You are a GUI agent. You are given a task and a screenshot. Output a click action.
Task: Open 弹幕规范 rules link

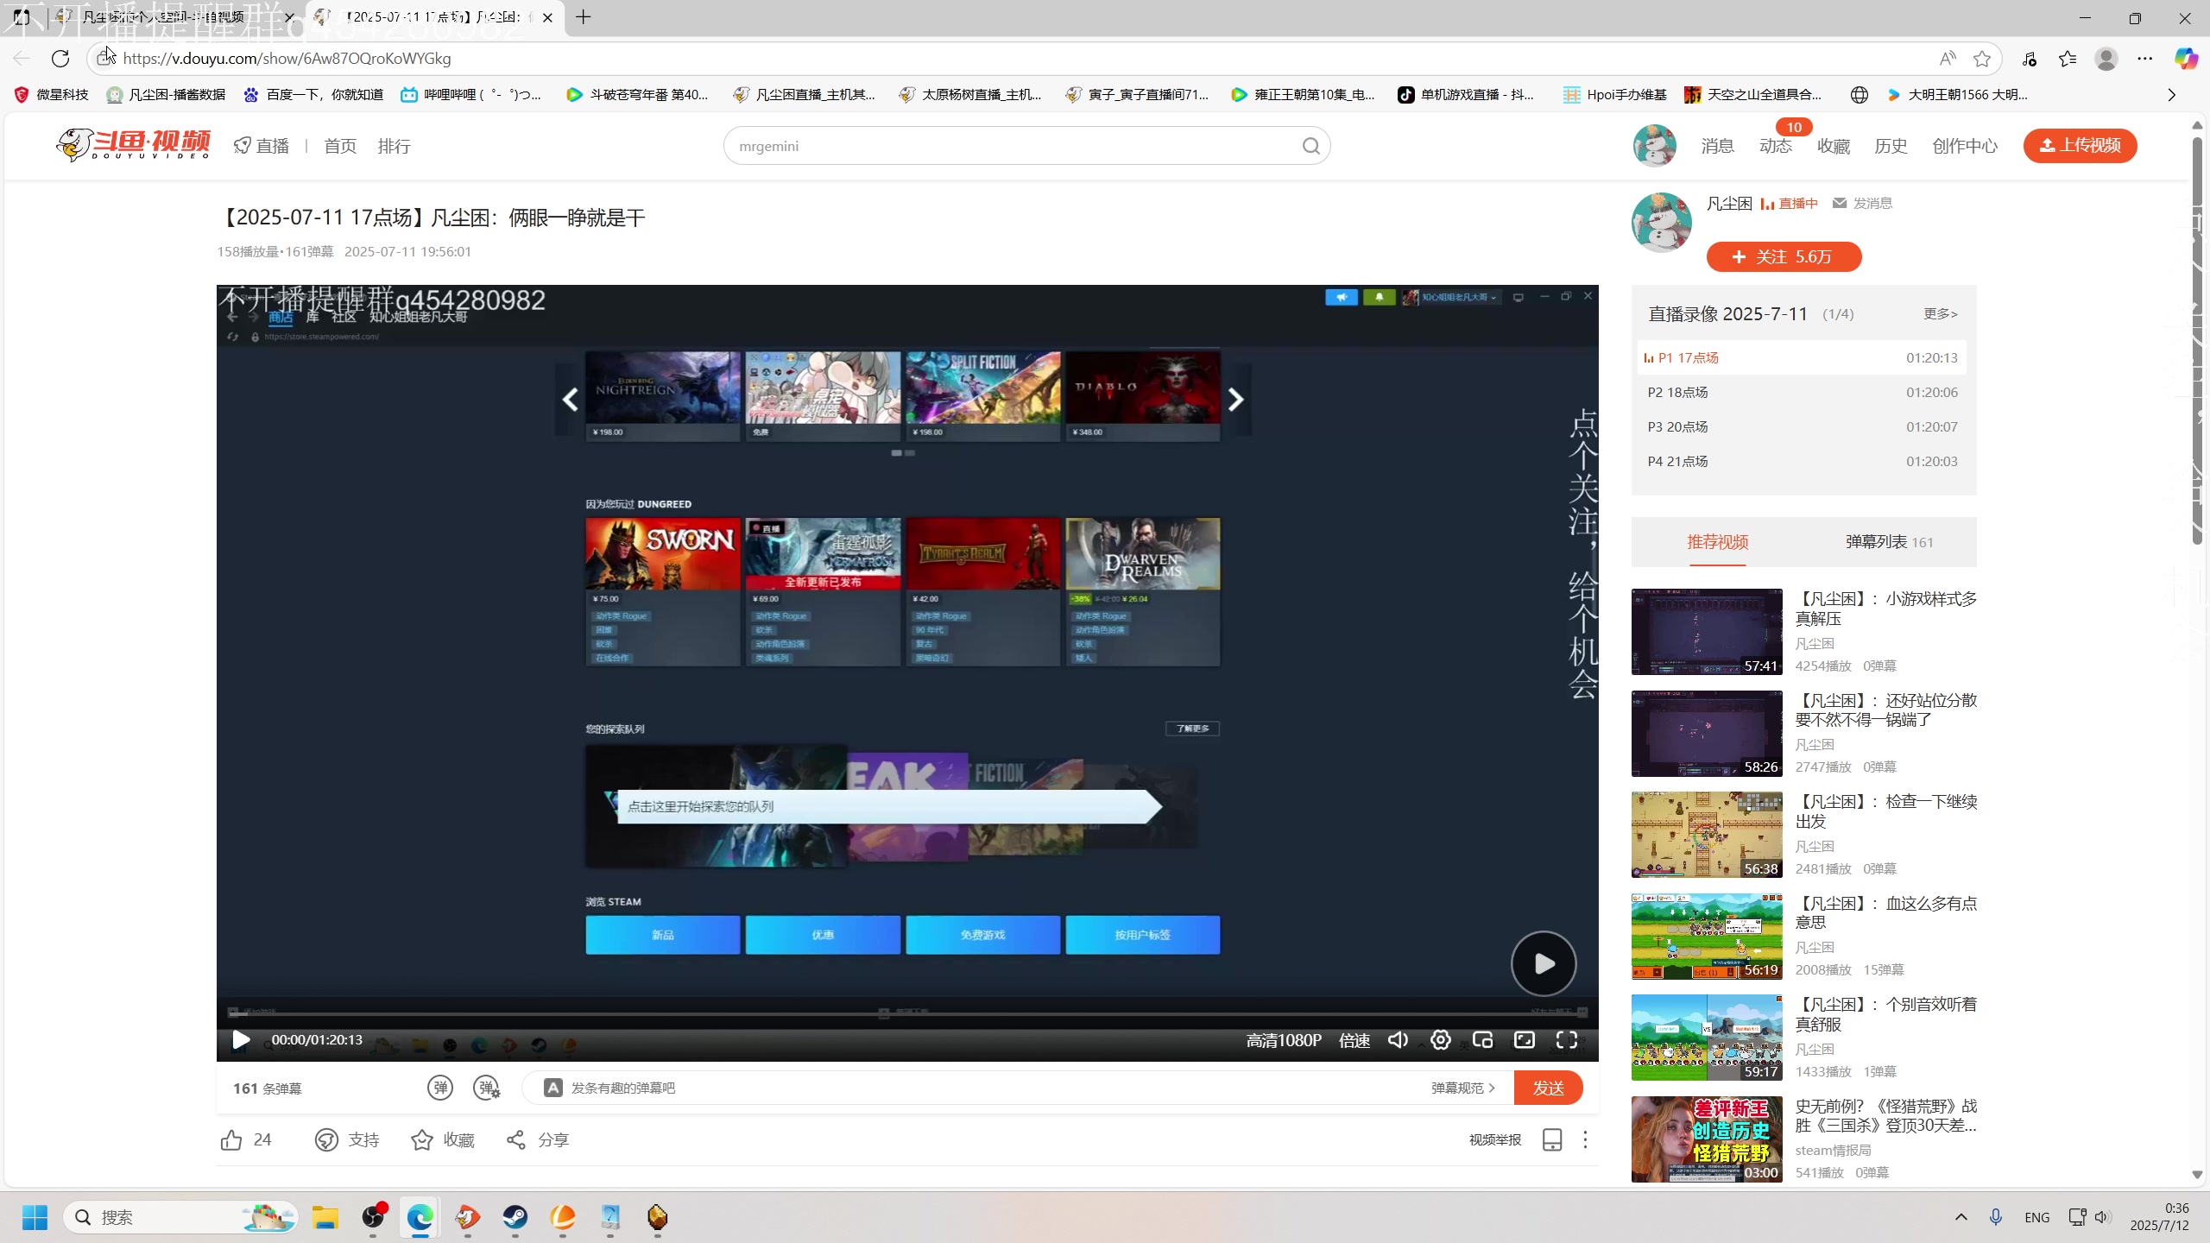[1462, 1088]
